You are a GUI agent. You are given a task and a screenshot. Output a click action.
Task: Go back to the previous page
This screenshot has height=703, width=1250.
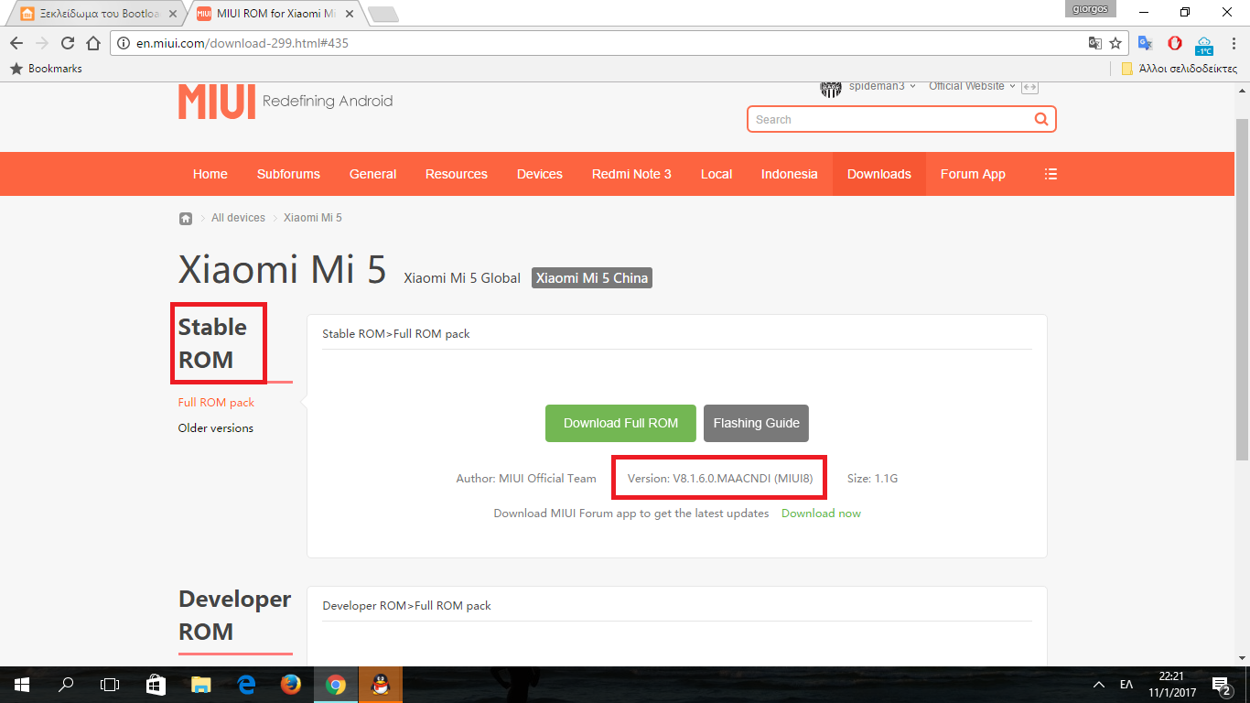(x=16, y=43)
